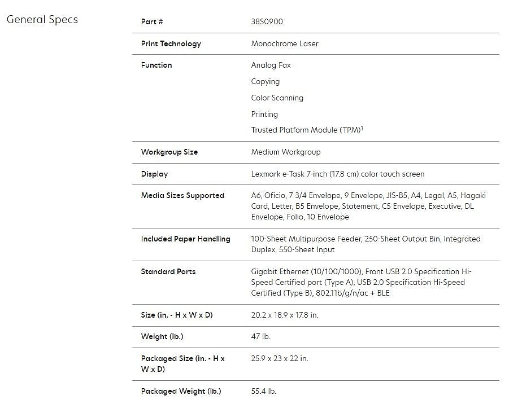Click Lexmark e-Task touch screen description
The width and height of the screenshot is (522, 400).
338,174
